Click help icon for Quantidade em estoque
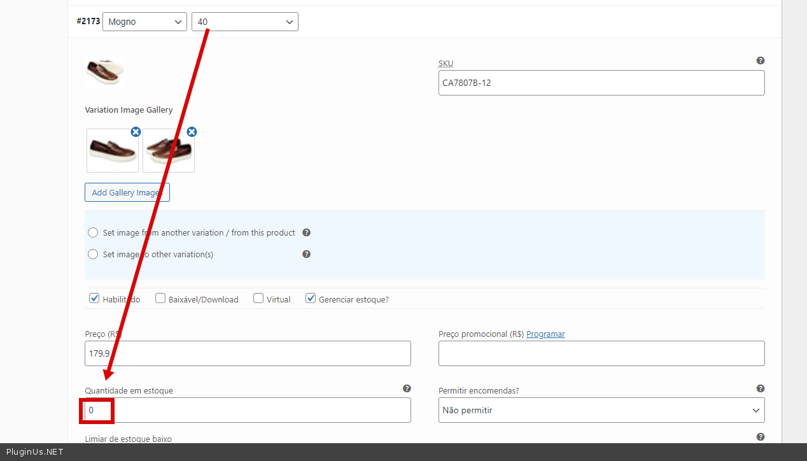Screen dimensions: 807x461 (x=407, y=388)
